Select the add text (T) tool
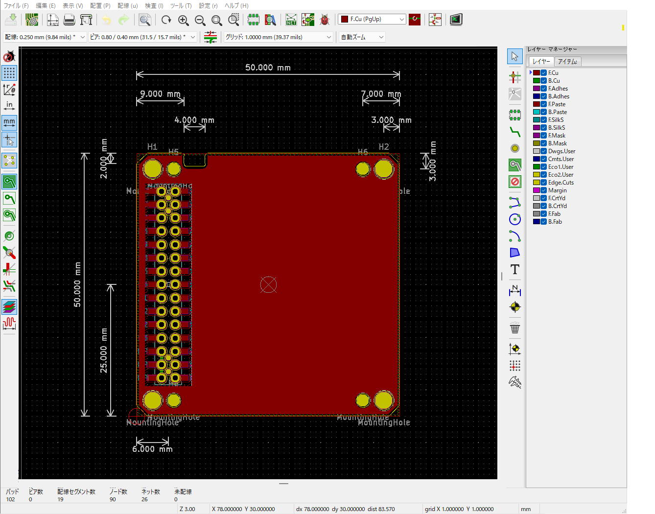This screenshot has width=655, height=514. (x=515, y=269)
